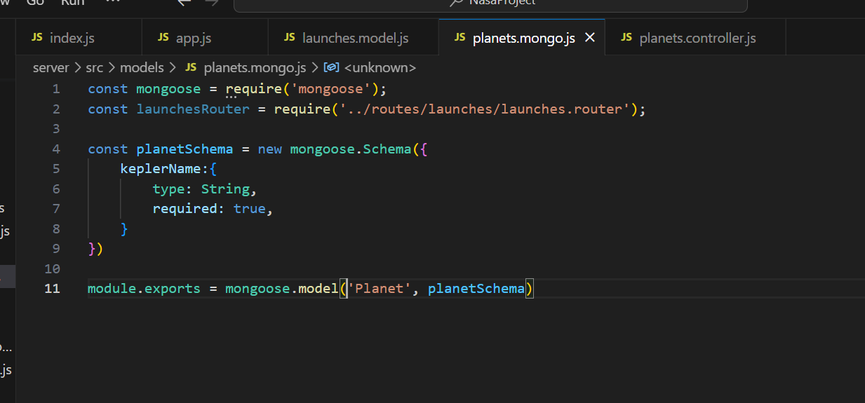This screenshot has height=403, width=865.
Task: Click the JS icon in the breadcrumb
Action: (x=191, y=68)
